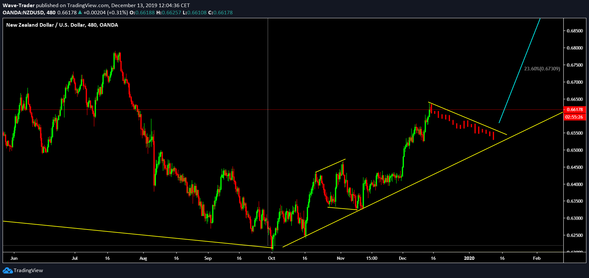Click the TradingView cloud logo icon

click(x=8, y=271)
